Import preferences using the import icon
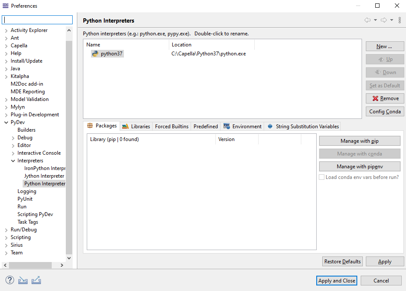The width and height of the screenshot is (406, 291). point(23,280)
